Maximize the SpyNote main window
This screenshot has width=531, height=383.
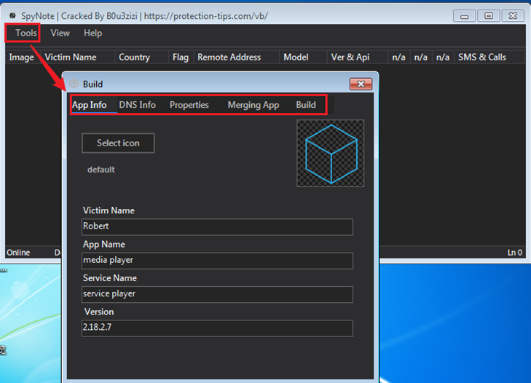[x=489, y=16]
